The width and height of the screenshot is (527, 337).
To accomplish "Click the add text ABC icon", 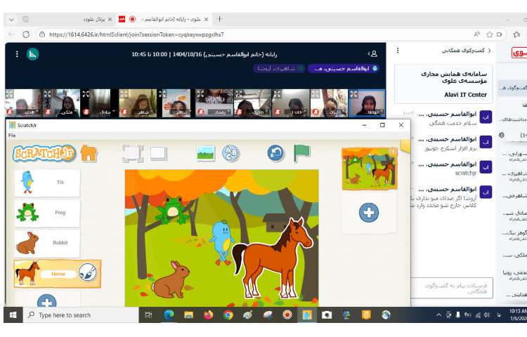I will click(230, 152).
